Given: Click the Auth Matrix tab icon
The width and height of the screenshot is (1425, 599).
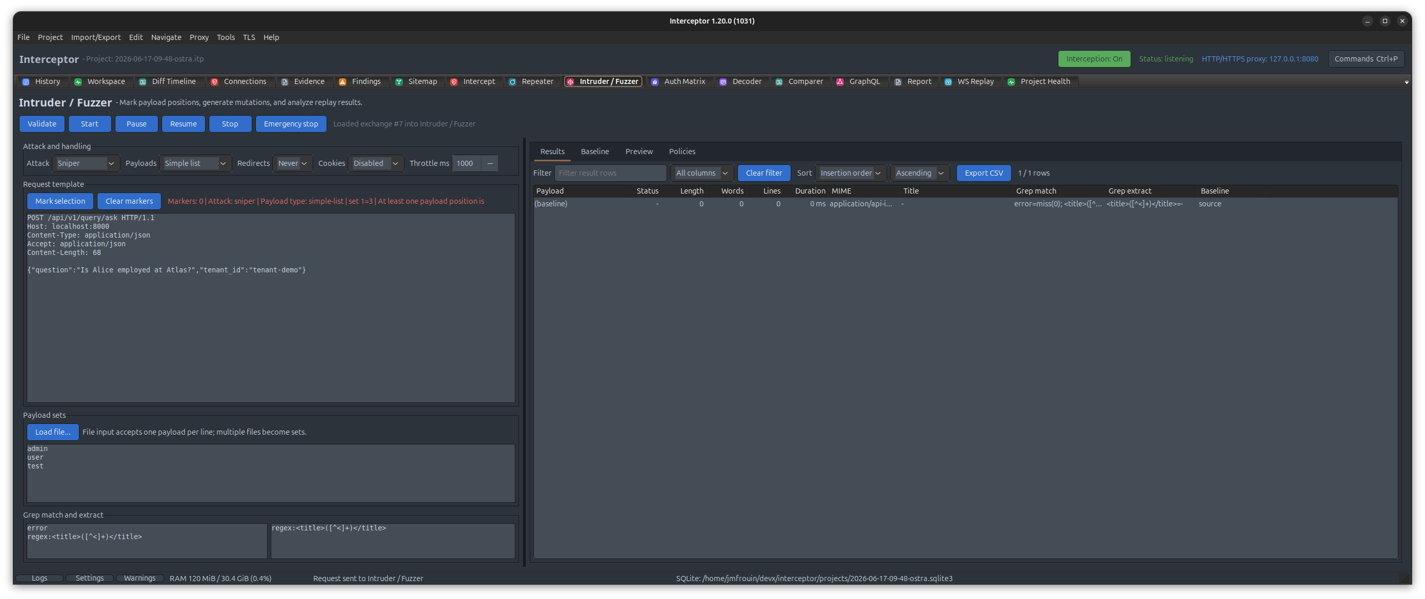Looking at the screenshot, I should coord(655,82).
